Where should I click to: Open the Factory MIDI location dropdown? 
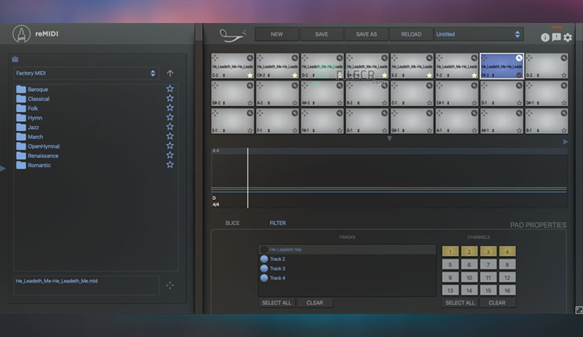click(x=86, y=73)
